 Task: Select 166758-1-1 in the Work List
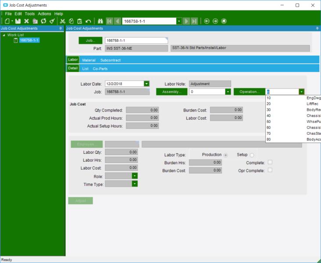29,40
